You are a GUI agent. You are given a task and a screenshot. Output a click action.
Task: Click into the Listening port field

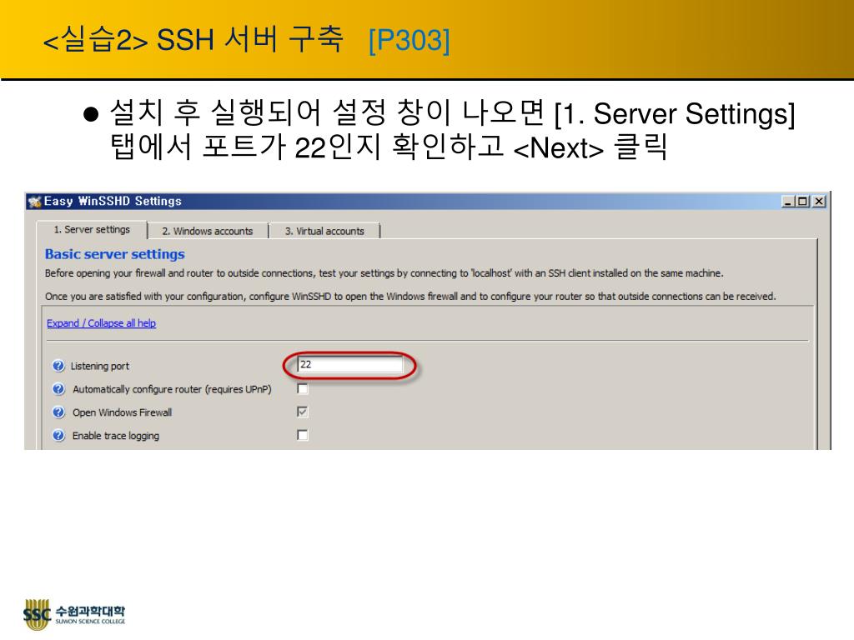pos(350,365)
